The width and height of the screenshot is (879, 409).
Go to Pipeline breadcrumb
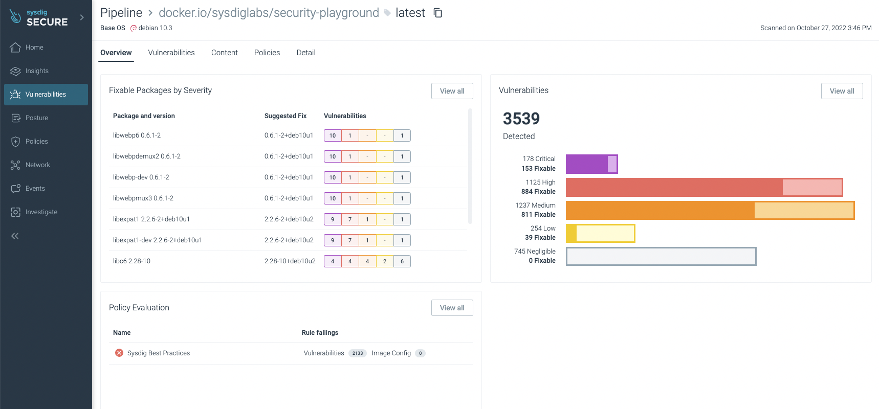(x=121, y=13)
